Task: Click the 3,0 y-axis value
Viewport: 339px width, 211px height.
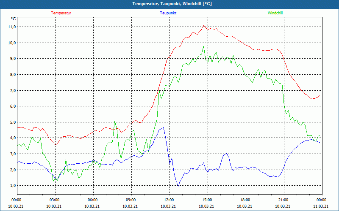Action: pyautogui.click(x=13, y=154)
